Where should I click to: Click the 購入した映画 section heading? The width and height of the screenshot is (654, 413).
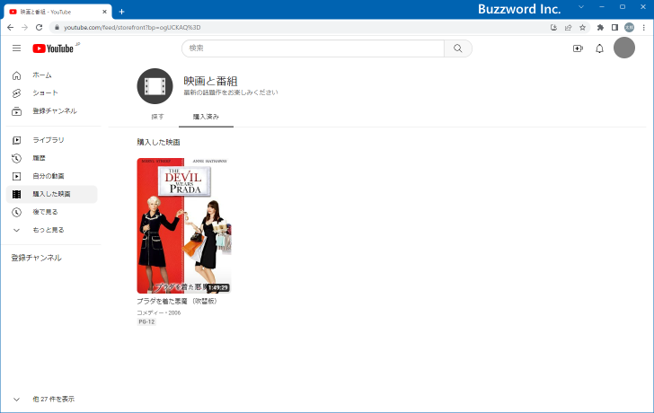[x=158, y=142]
